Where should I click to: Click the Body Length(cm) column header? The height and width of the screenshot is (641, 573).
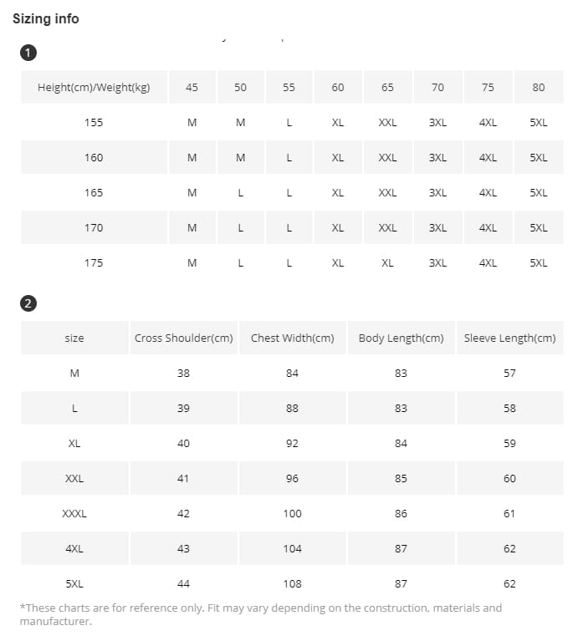tap(401, 338)
